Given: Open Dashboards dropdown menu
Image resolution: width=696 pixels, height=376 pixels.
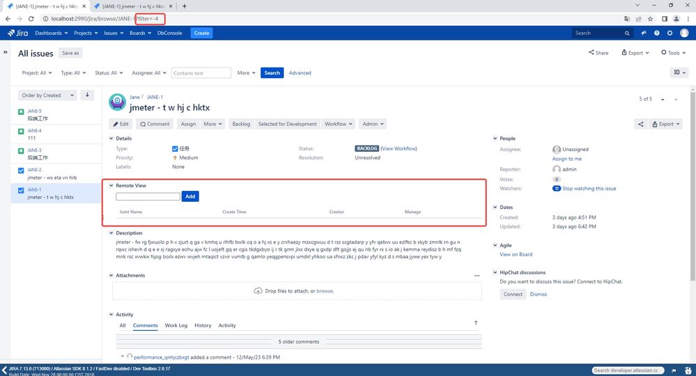Looking at the screenshot, I should 52,33.
